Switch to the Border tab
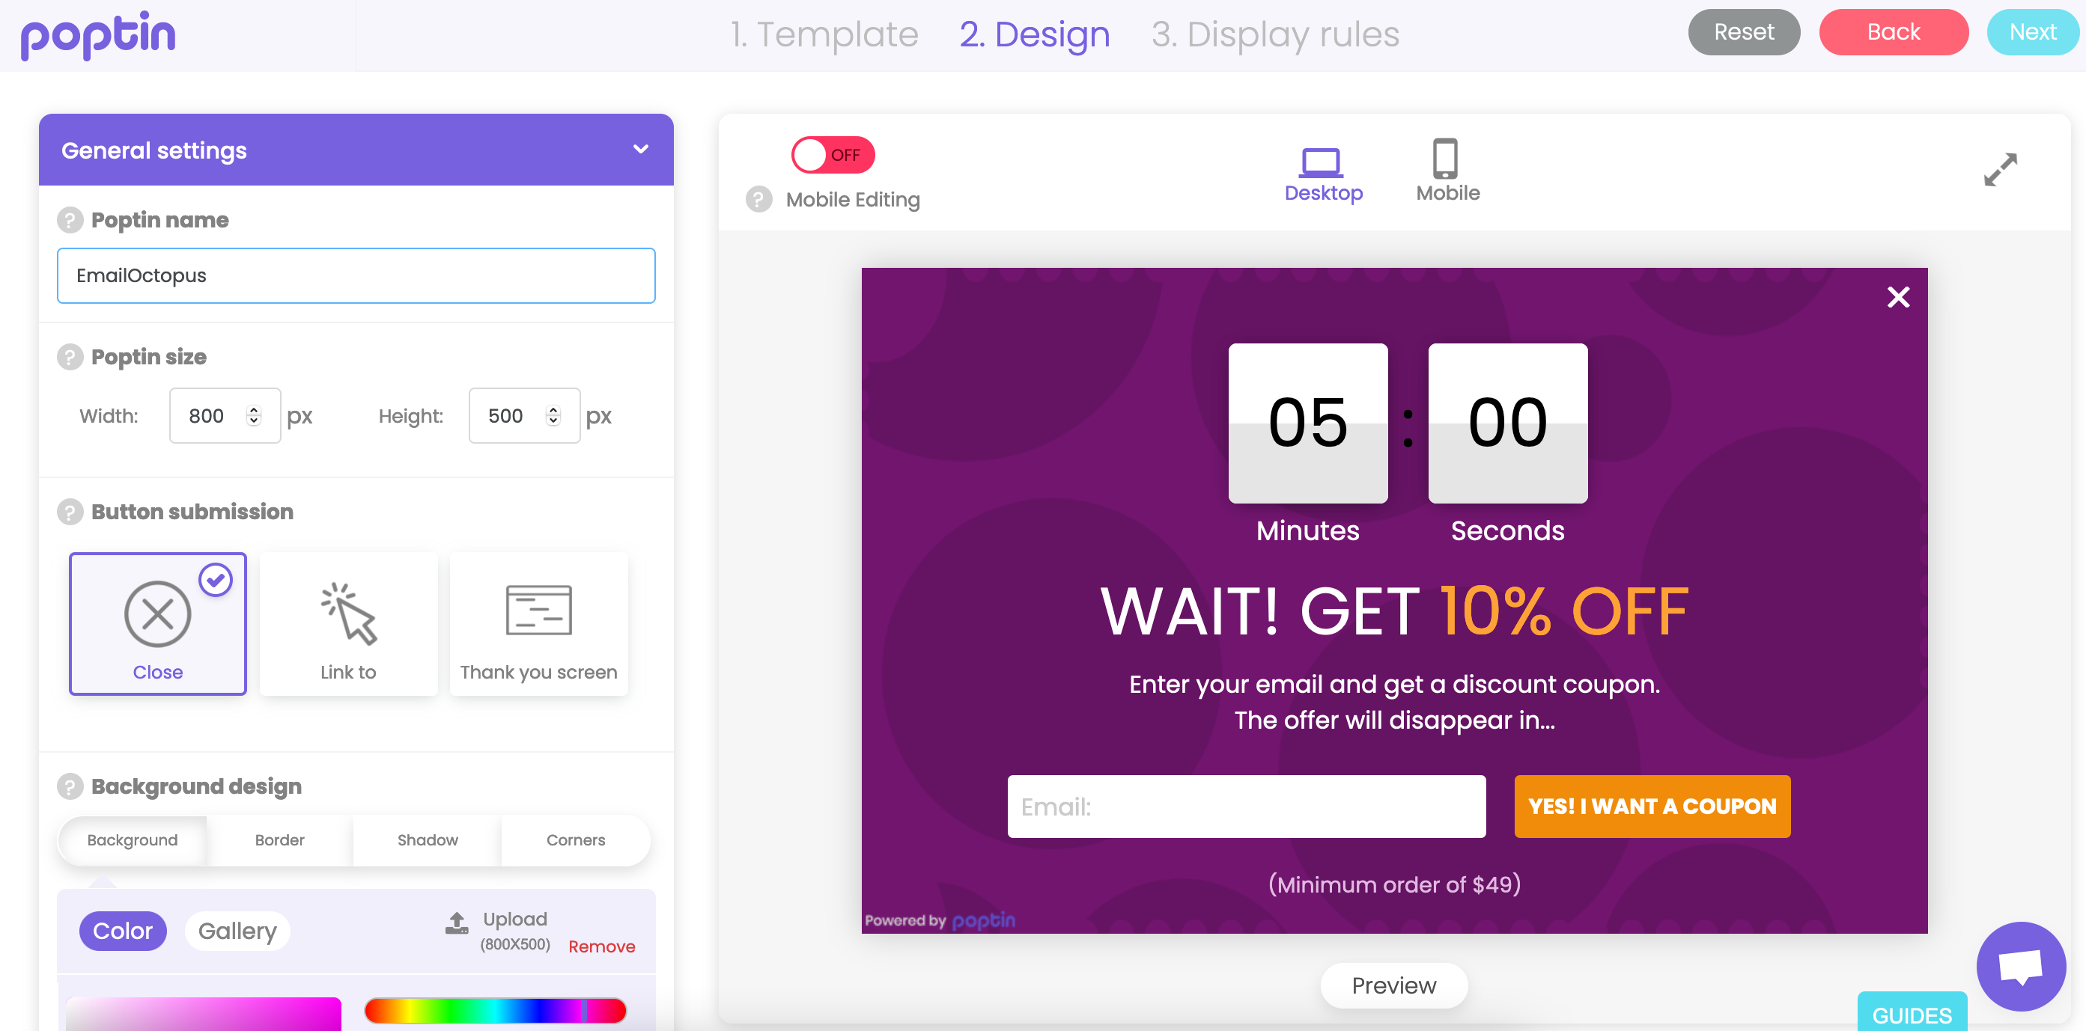Viewport: 2086px width, 1031px height. [279, 840]
